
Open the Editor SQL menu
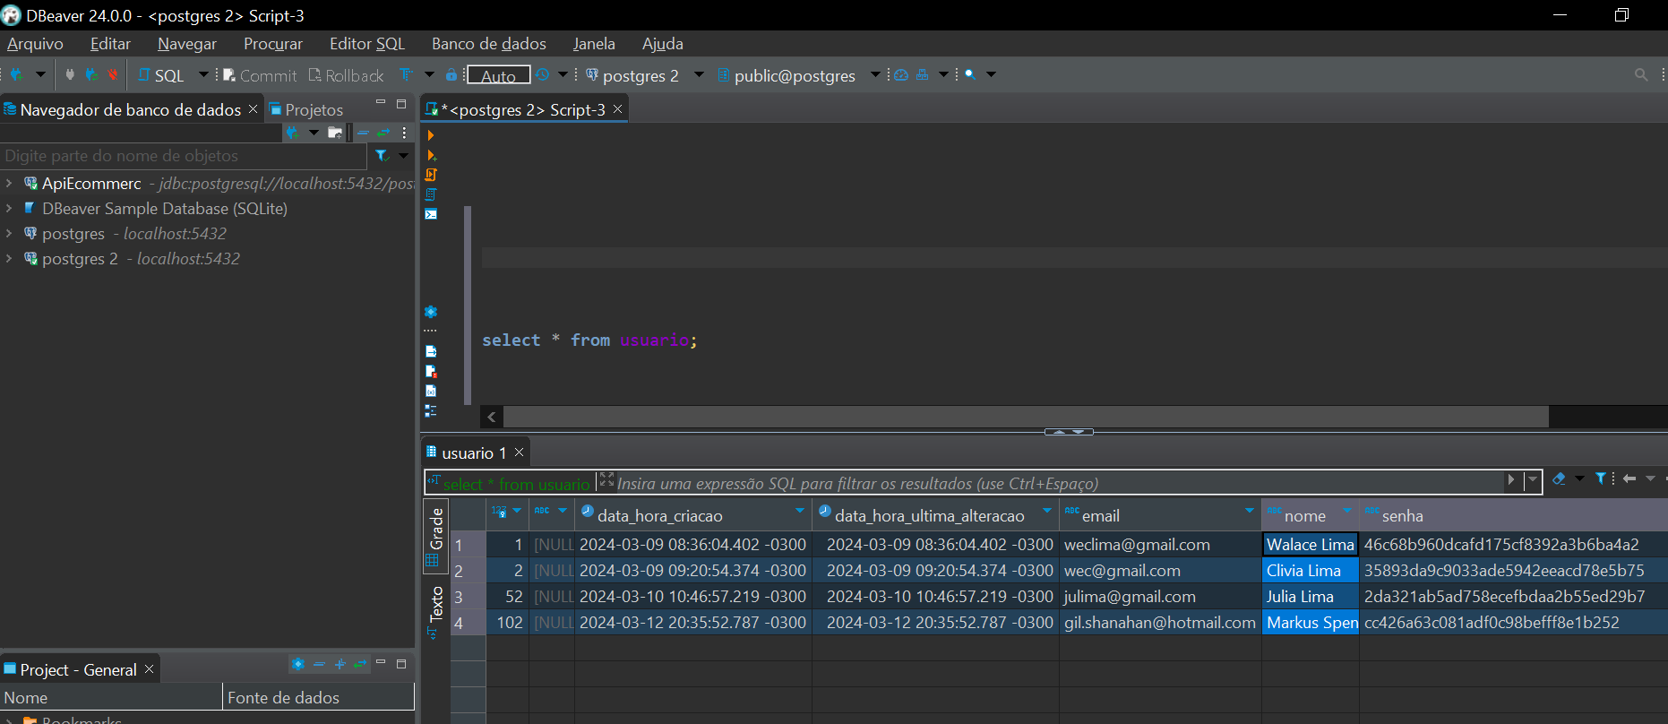pos(367,44)
